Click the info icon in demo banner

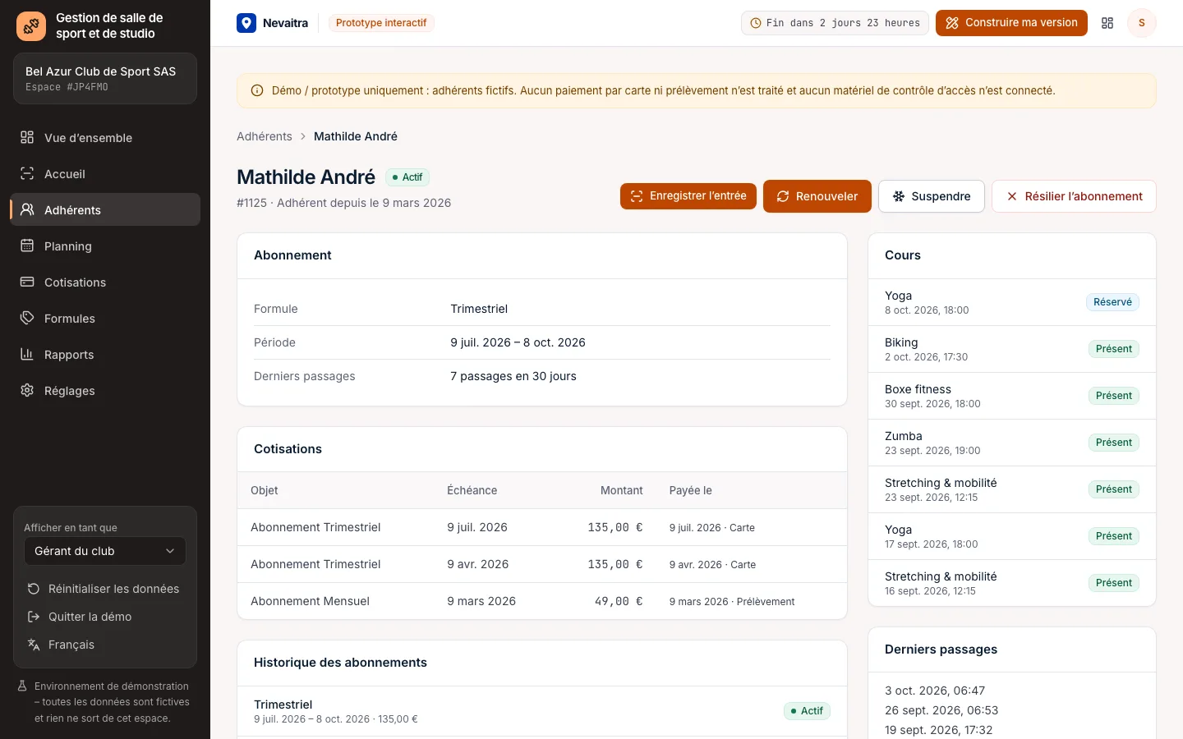click(x=257, y=91)
